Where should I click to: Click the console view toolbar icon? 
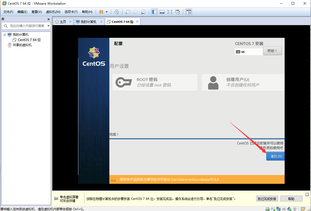point(189,12)
